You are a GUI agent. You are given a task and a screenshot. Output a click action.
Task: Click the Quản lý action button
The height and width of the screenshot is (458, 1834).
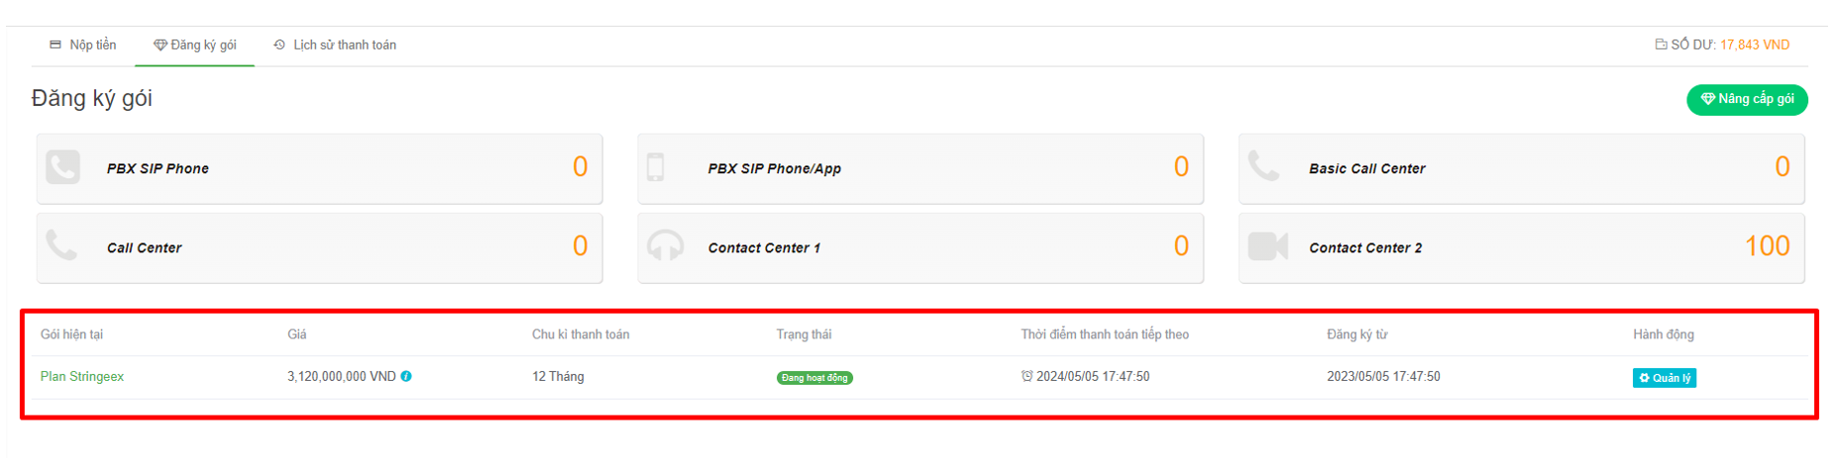pyautogui.click(x=1664, y=378)
